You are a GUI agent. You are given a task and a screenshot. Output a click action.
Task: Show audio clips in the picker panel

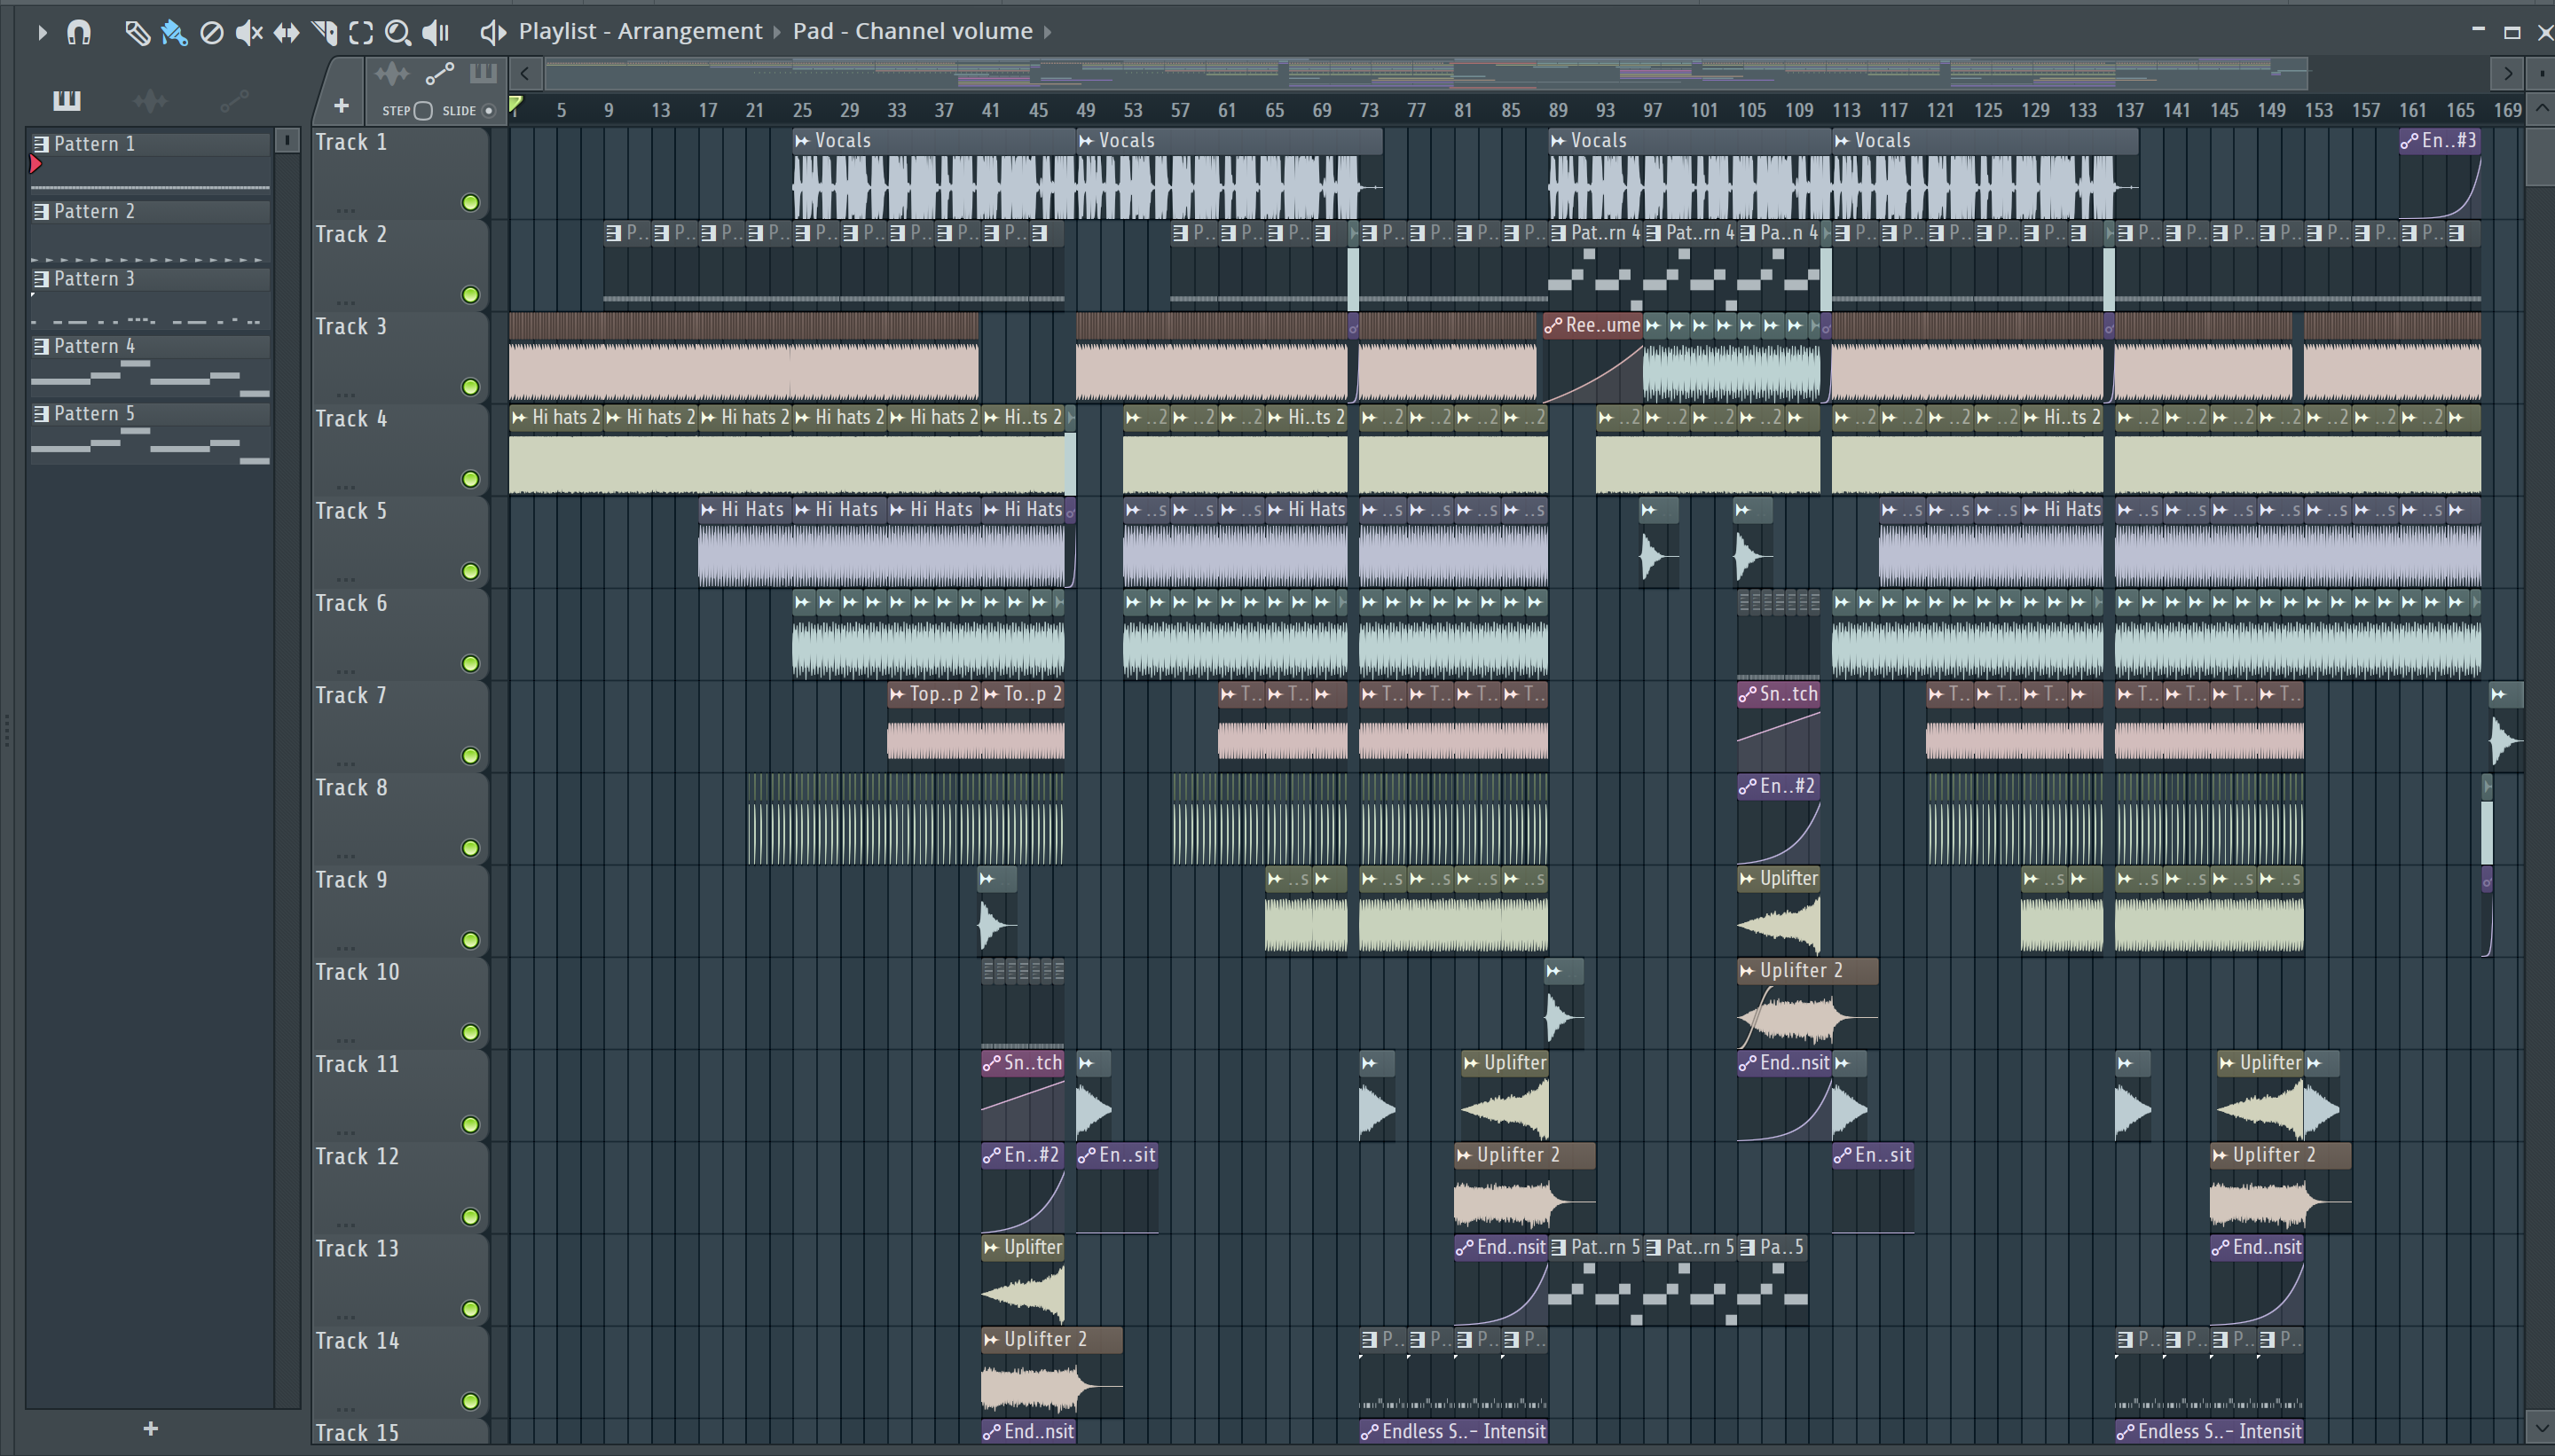(x=150, y=100)
